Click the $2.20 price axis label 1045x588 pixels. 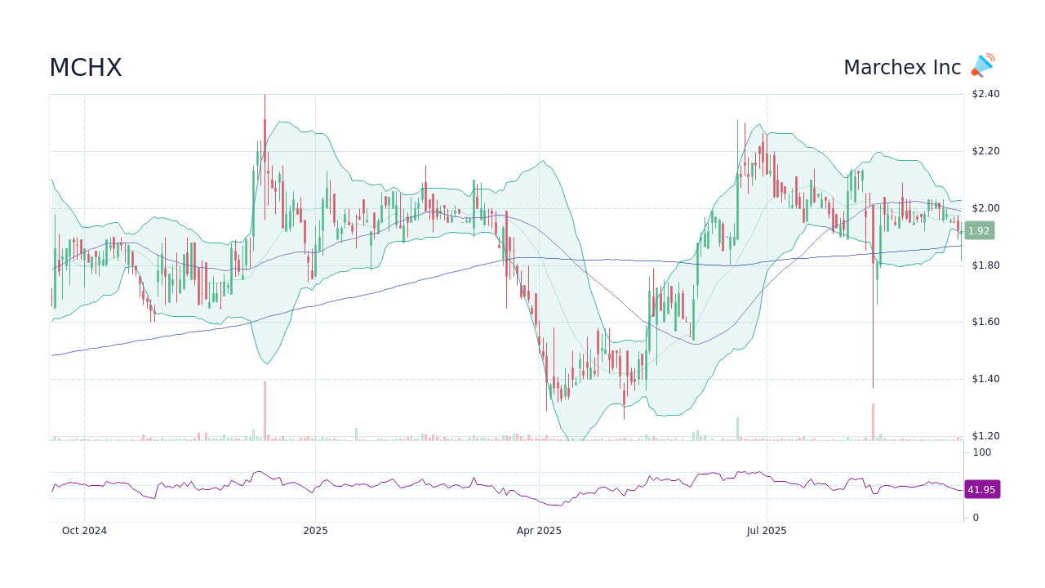point(985,151)
